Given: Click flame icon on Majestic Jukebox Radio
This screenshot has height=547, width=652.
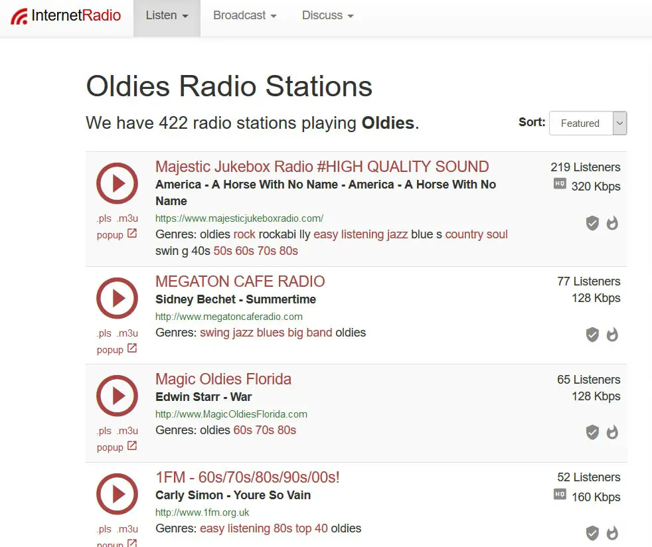Looking at the screenshot, I should (612, 223).
